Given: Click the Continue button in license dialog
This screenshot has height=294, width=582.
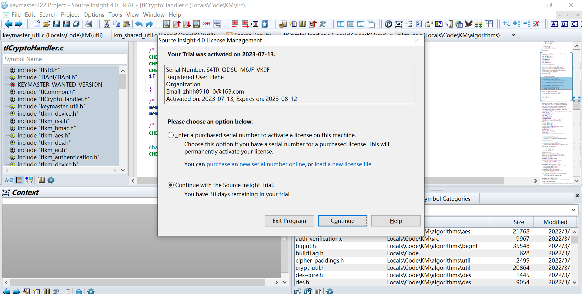Looking at the screenshot, I should 343,221.
